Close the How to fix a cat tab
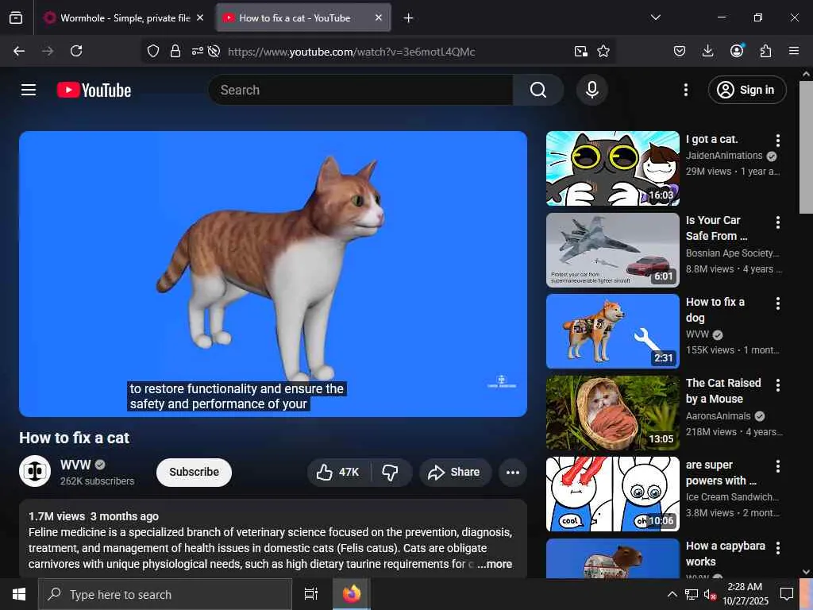The image size is (813, 610). click(x=379, y=17)
